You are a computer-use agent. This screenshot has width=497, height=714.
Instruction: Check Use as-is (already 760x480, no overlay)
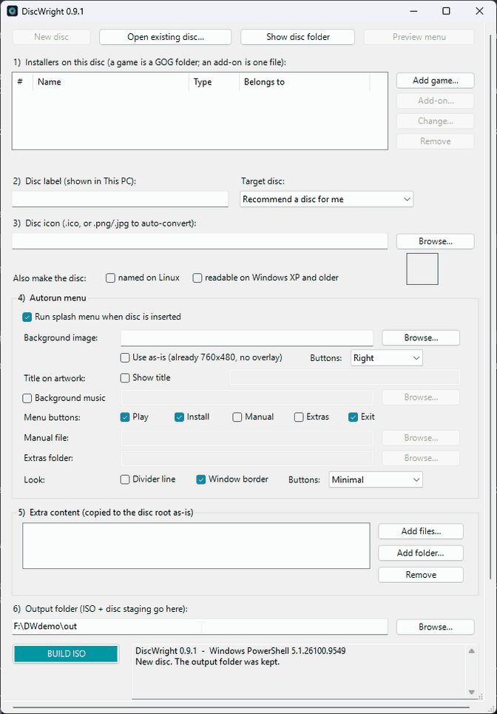pos(201,358)
